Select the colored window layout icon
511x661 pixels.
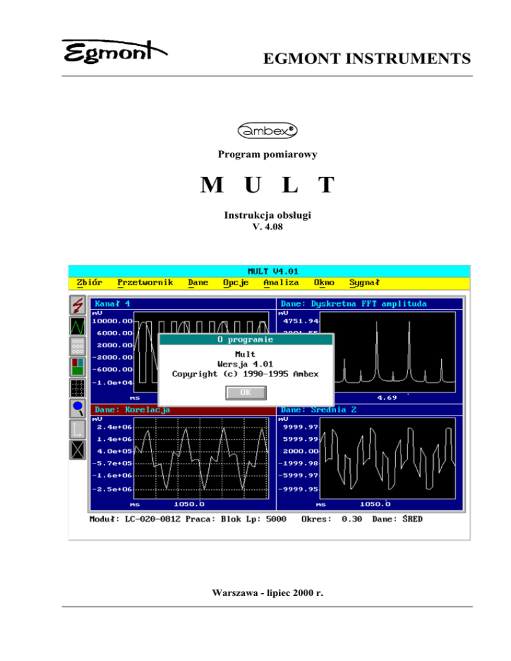coord(79,367)
